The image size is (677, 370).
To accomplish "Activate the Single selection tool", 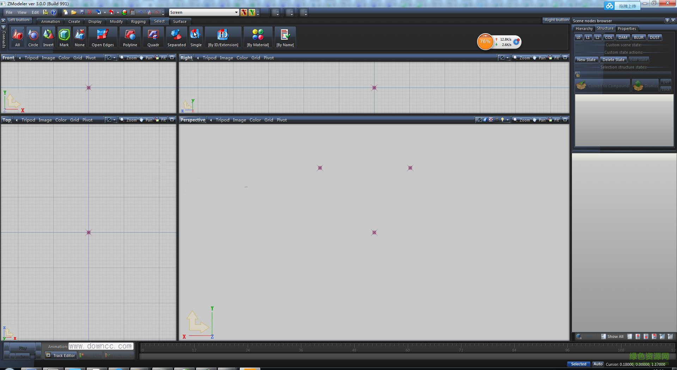I will pyautogui.click(x=196, y=37).
